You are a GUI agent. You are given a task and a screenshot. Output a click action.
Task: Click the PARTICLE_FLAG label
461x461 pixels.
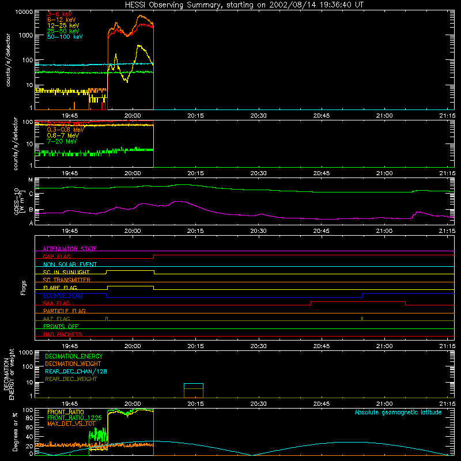coord(65,311)
